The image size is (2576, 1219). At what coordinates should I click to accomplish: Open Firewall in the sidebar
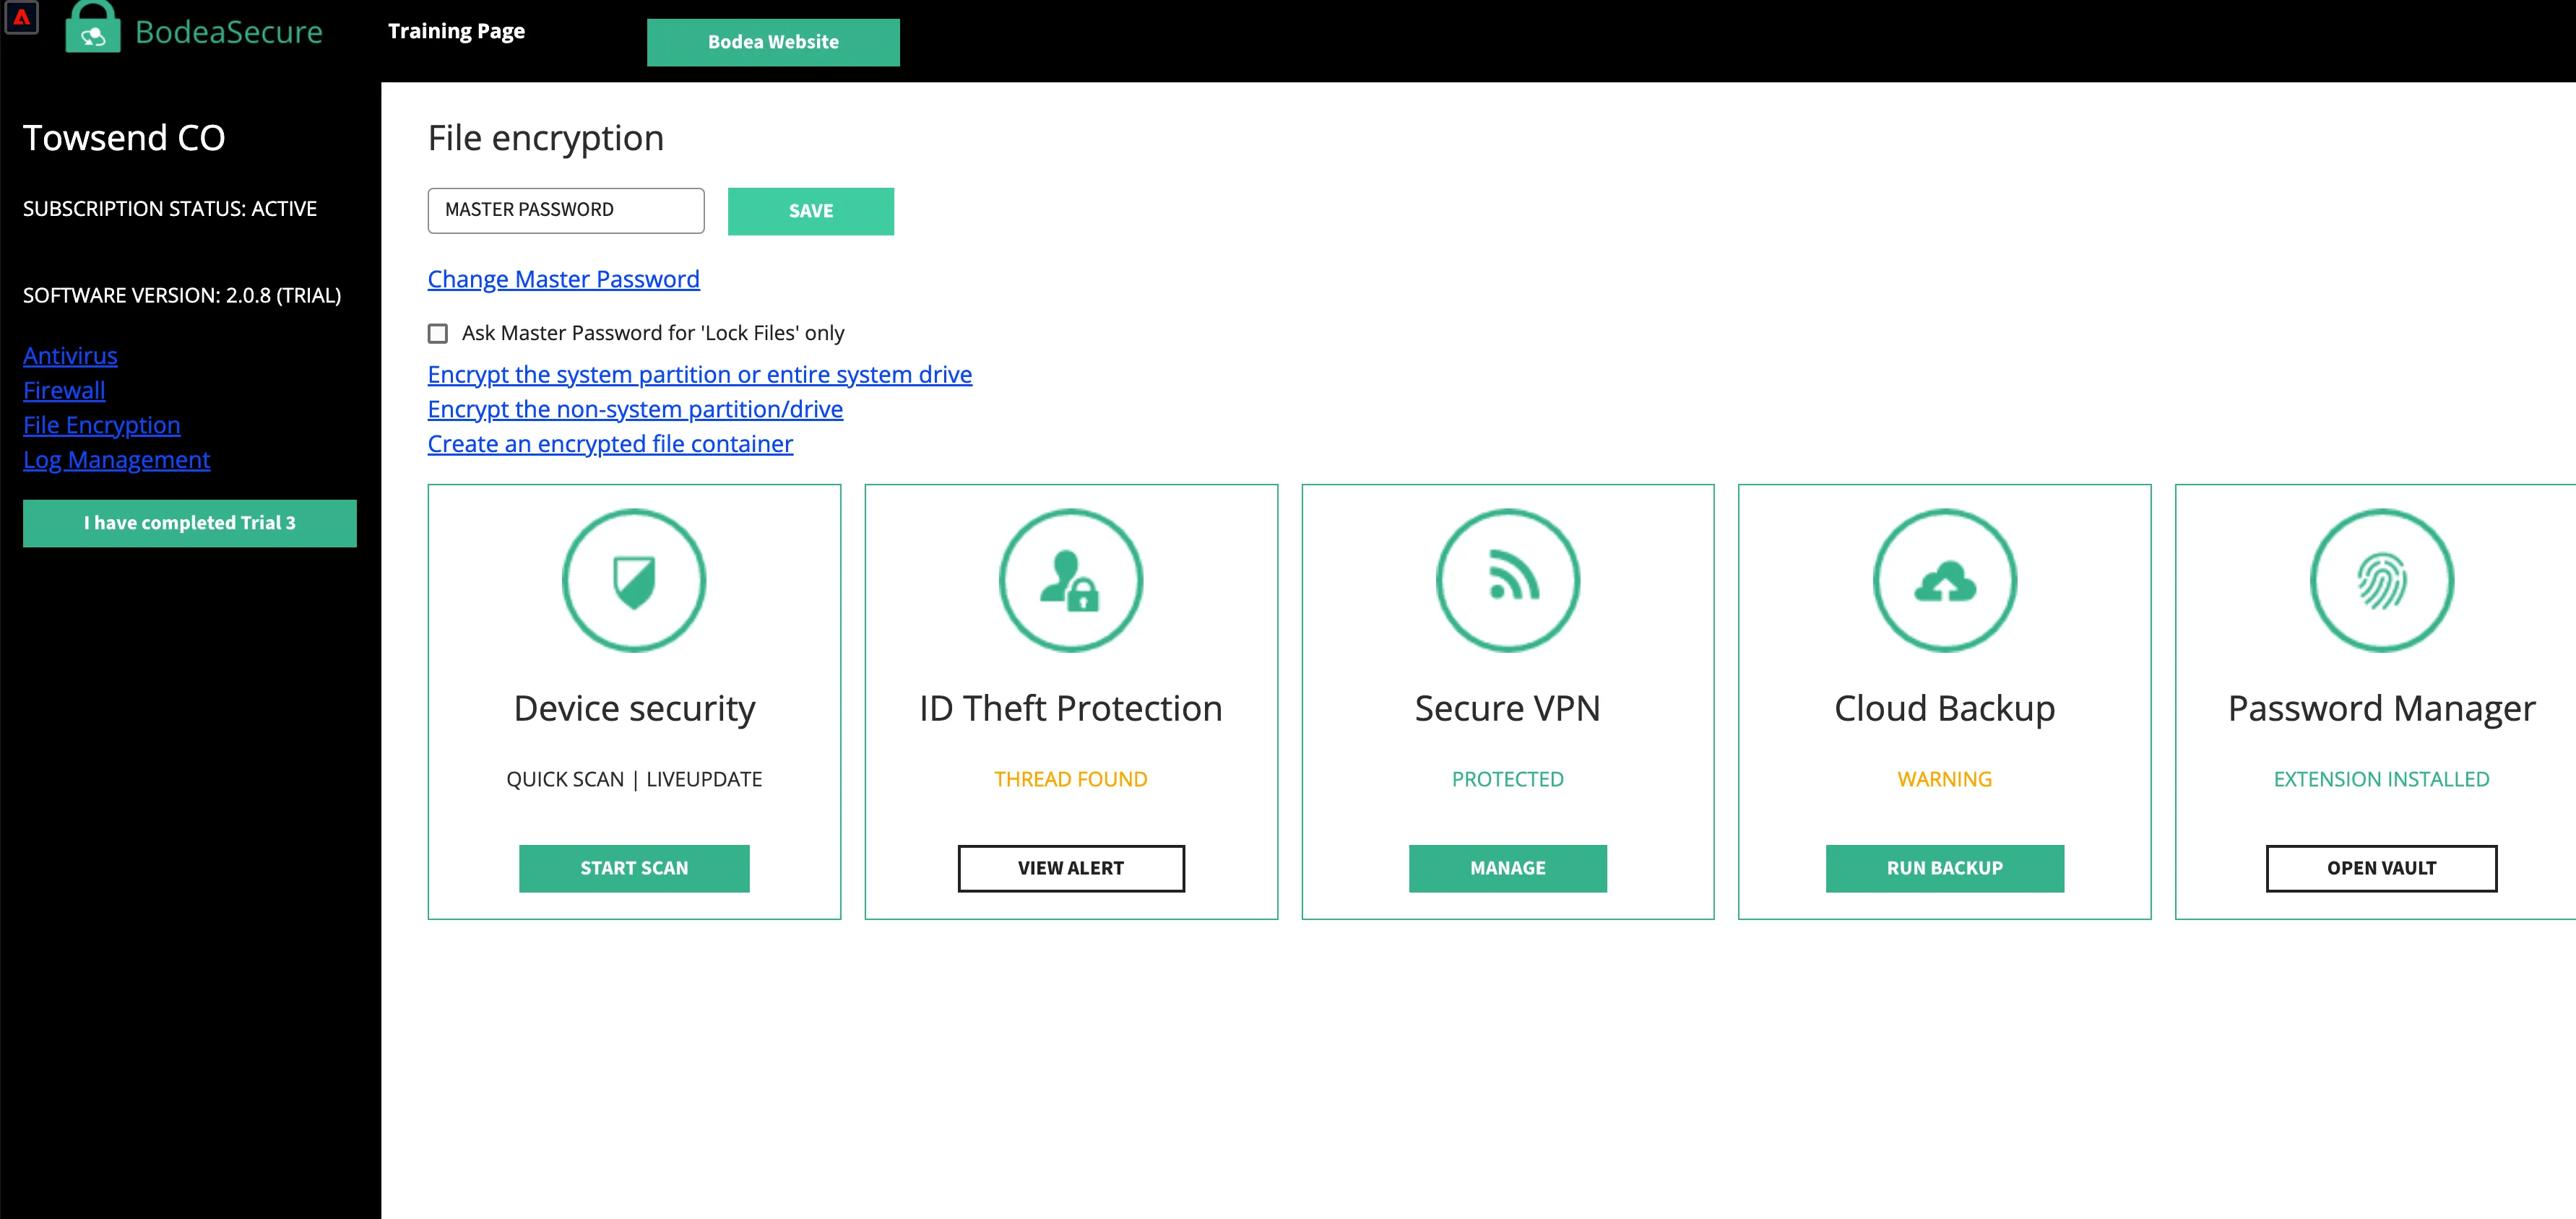tap(64, 390)
